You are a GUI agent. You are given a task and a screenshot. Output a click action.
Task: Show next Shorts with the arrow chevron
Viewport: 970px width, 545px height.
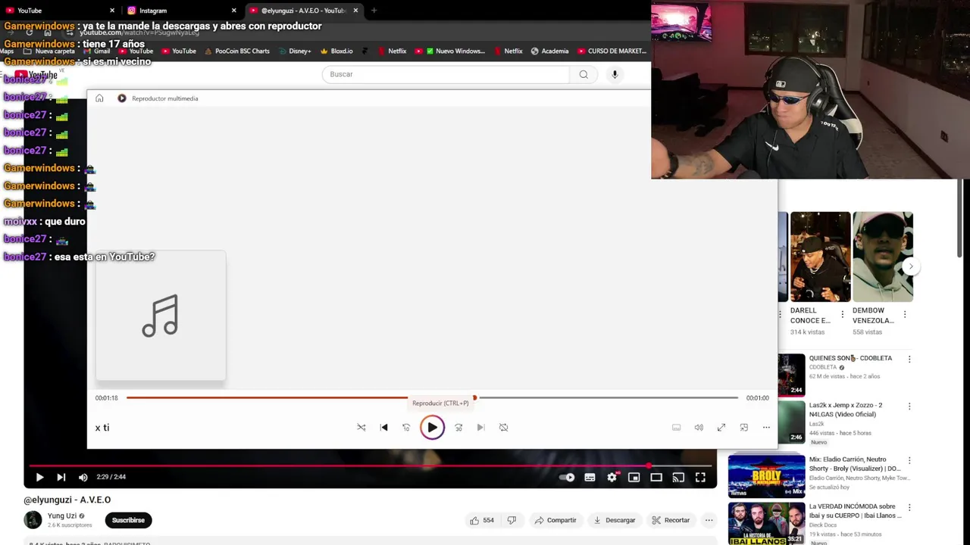[x=911, y=266]
